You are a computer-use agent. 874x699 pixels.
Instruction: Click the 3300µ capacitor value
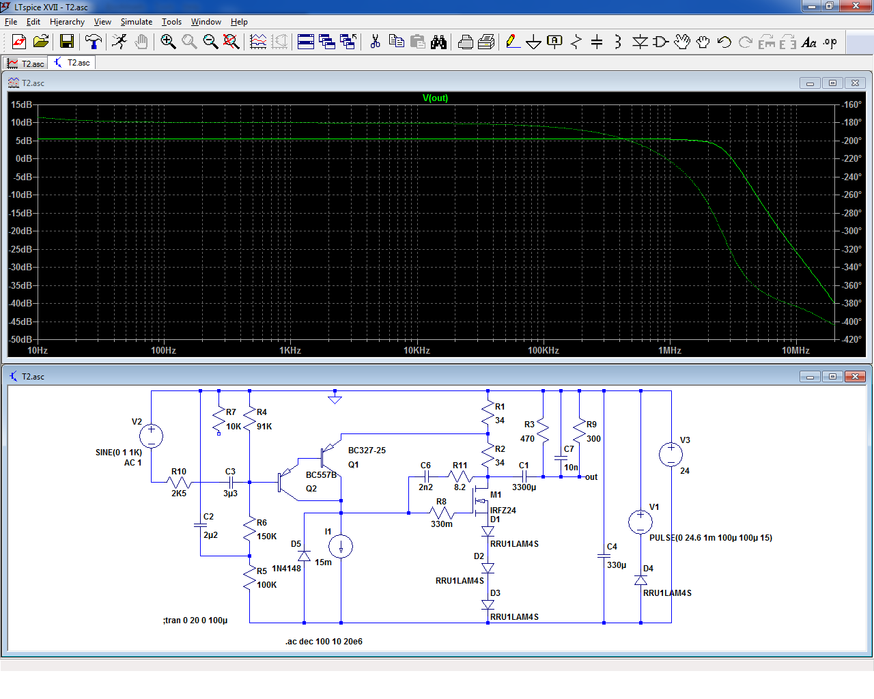pyautogui.click(x=524, y=487)
